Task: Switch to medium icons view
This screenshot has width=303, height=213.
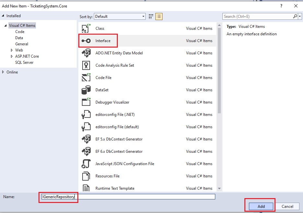Action: coord(151,17)
